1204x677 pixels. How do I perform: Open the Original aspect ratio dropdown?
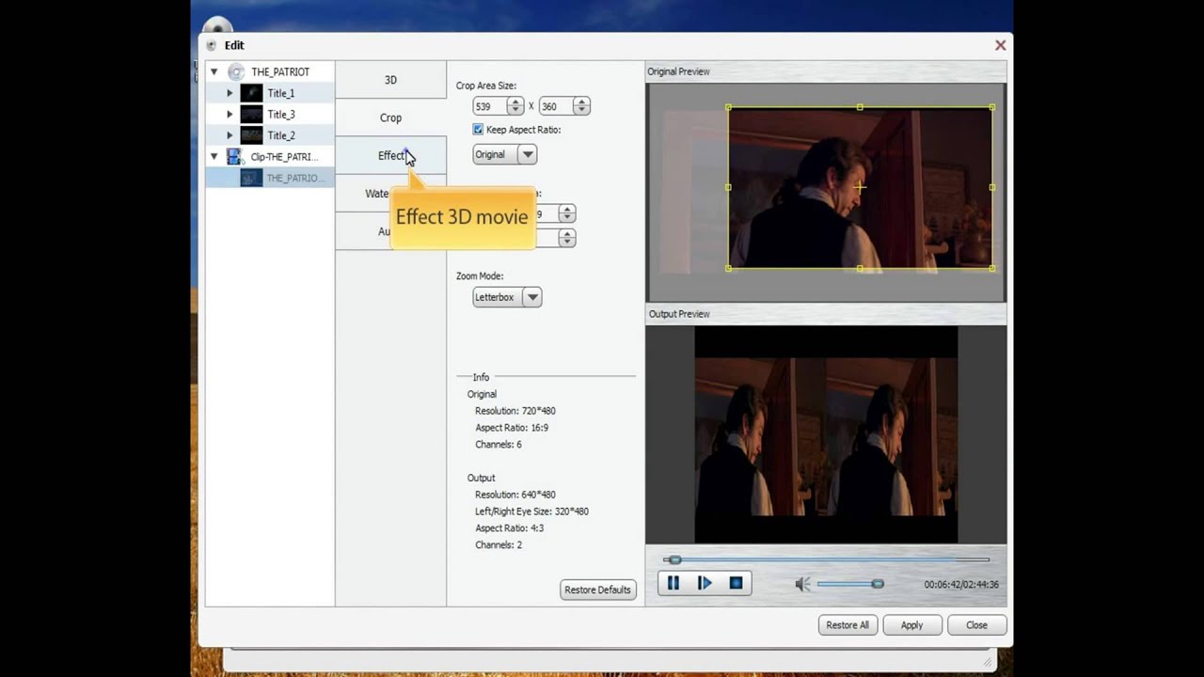click(x=504, y=154)
